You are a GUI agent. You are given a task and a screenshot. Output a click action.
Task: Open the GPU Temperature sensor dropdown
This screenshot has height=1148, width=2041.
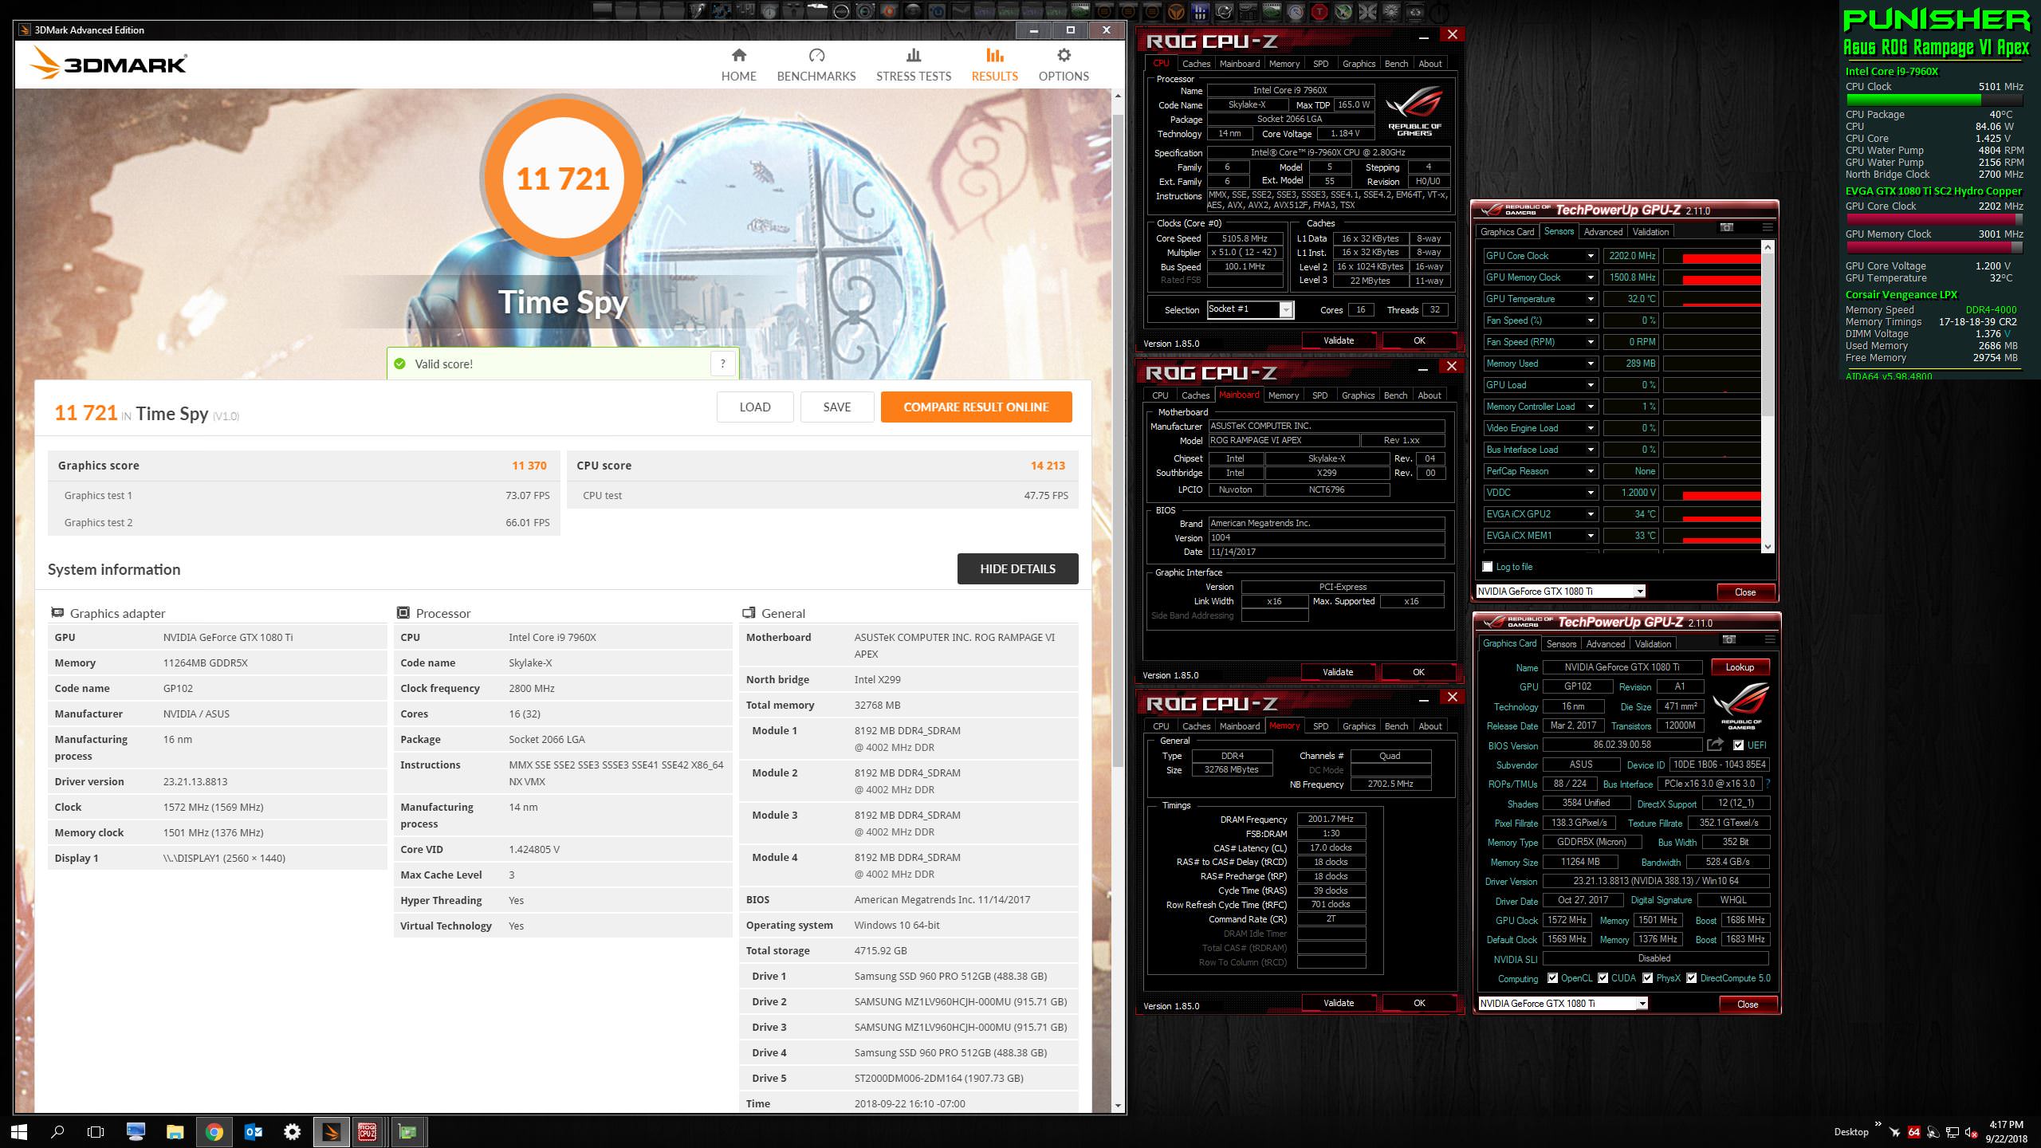1591,299
